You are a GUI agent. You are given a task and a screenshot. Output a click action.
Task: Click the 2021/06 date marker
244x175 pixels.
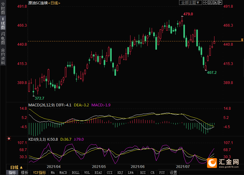tap(138, 167)
